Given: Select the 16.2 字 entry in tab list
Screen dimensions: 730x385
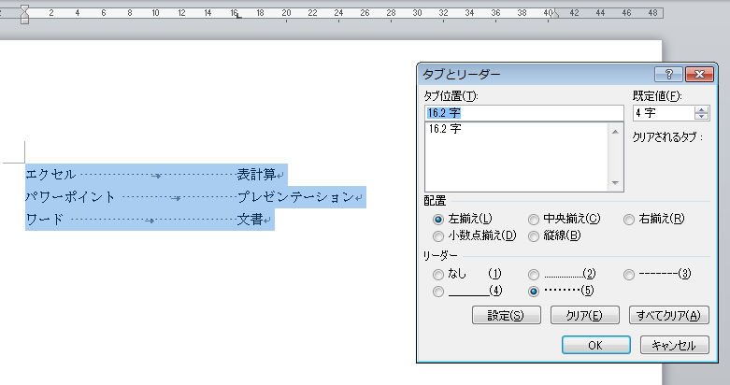Looking at the screenshot, I should point(445,129).
